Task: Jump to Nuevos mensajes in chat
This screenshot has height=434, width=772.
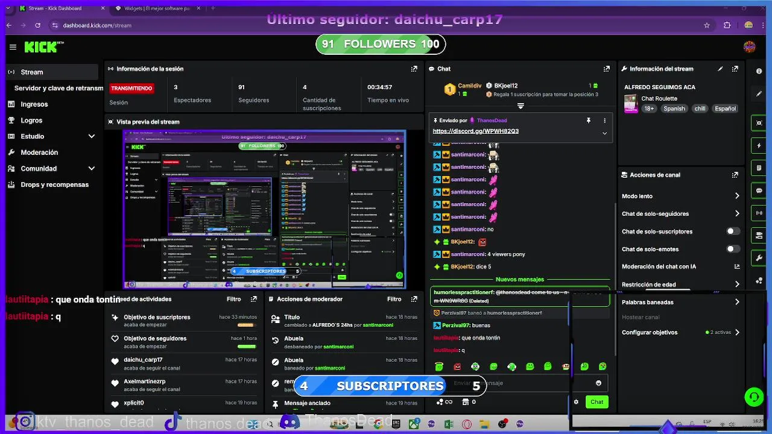Action: pyautogui.click(x=520, y=279)
